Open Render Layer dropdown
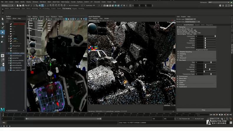The image size is (233, 131). pyautogui.click(x=190, y=19)
